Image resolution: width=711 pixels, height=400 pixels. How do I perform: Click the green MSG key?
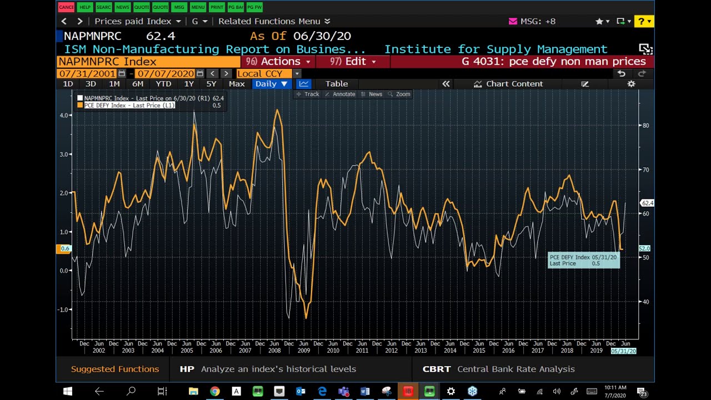tap(179, 7)
